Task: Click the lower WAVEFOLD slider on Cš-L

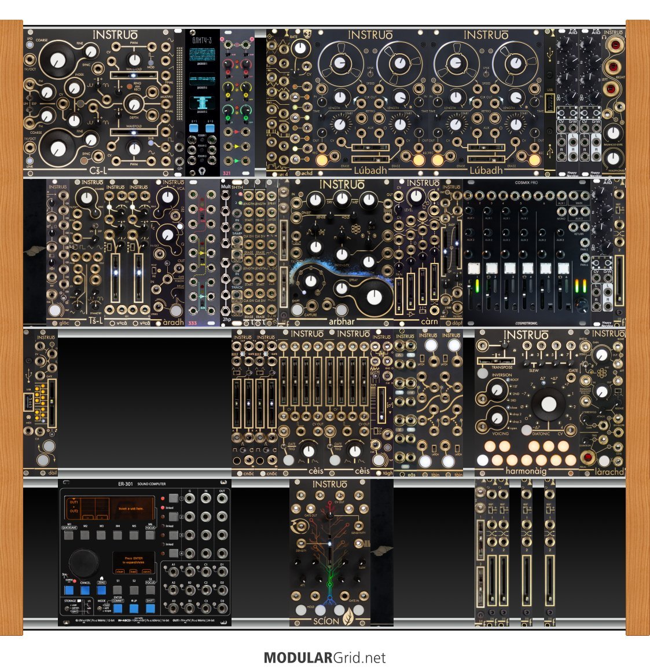Action: (x=134, y=133)
